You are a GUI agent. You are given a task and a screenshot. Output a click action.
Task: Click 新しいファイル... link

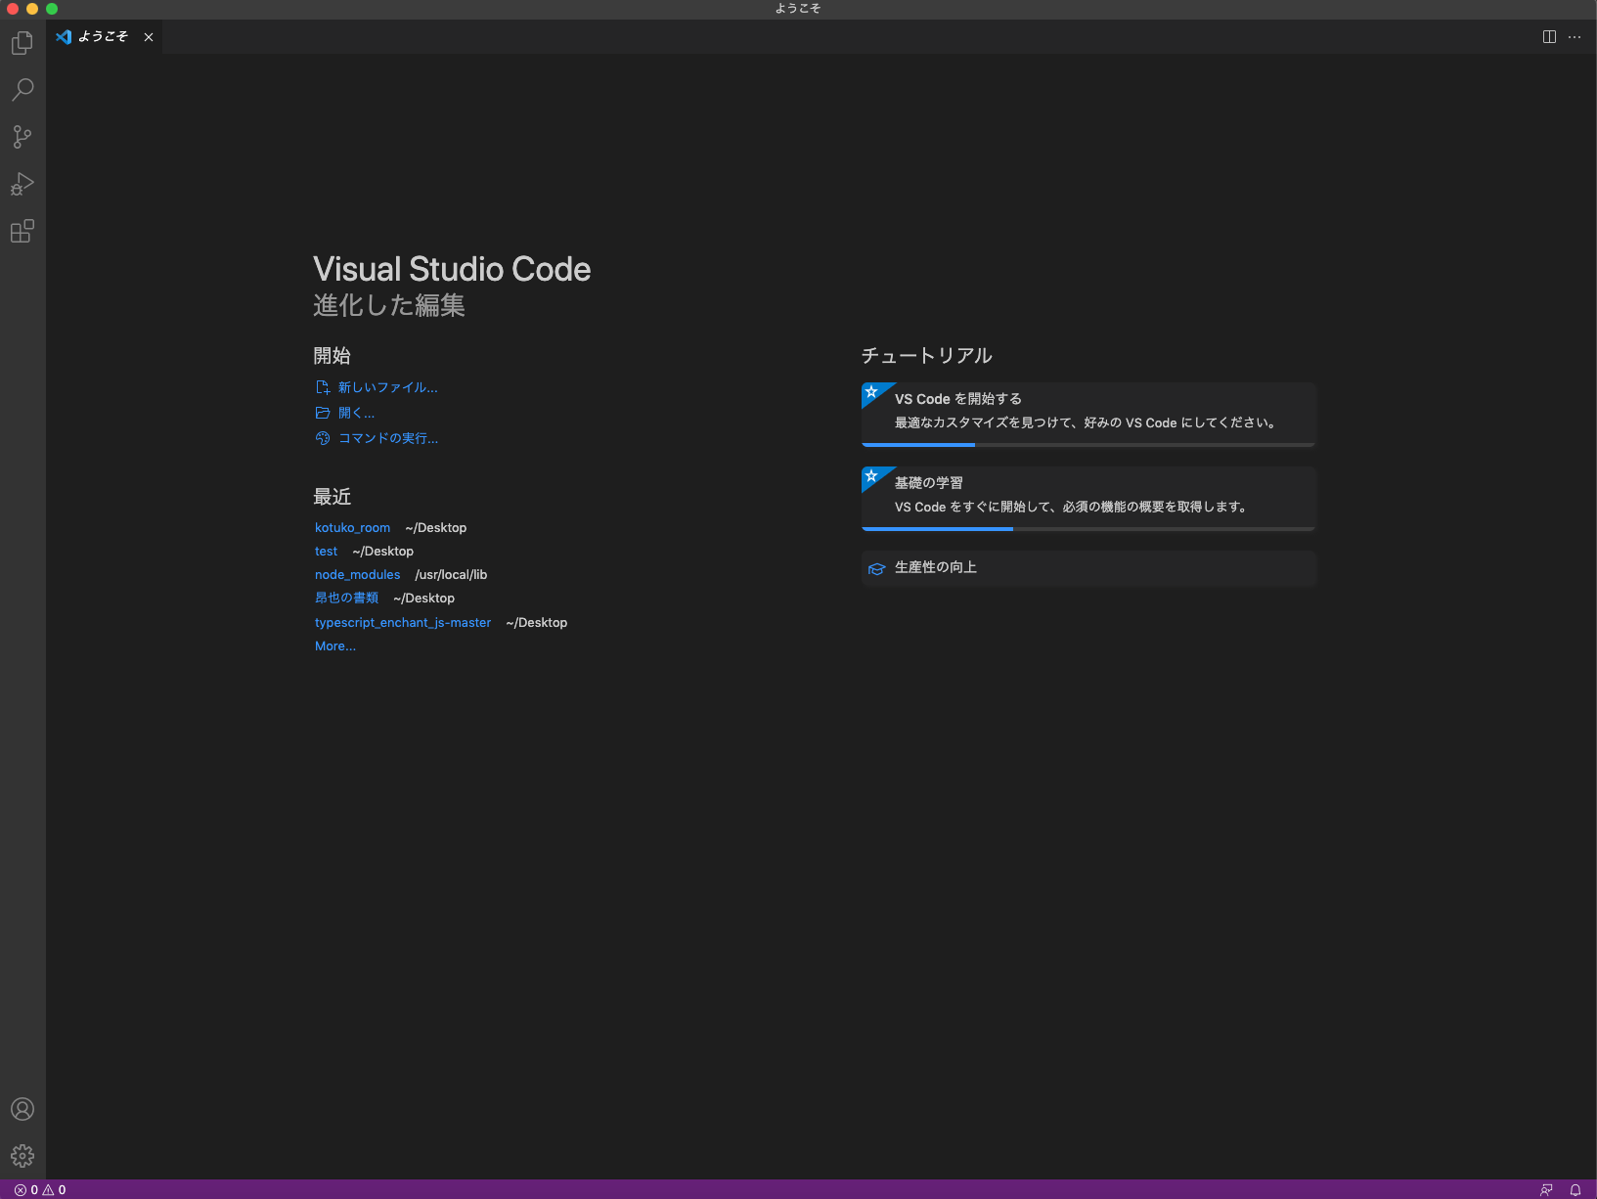coord(388,387)
